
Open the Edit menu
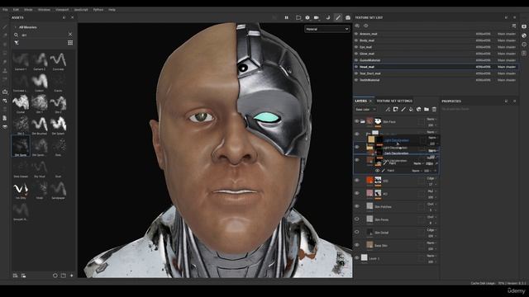tap(16, 10)
